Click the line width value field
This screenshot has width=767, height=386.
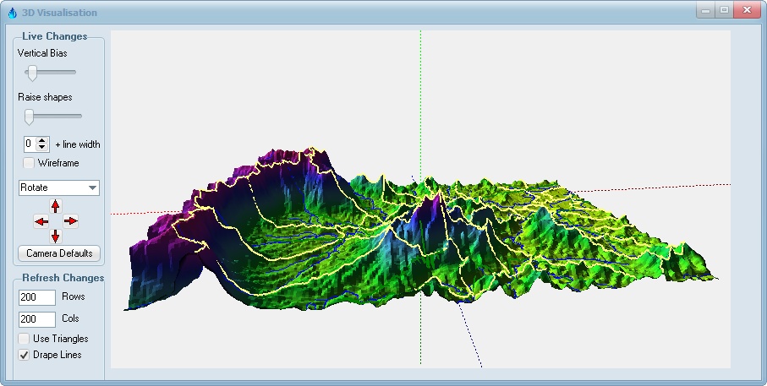point(30,144)
